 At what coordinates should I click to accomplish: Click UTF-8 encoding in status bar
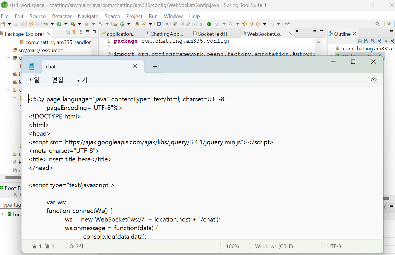click(x=334, y=246)
